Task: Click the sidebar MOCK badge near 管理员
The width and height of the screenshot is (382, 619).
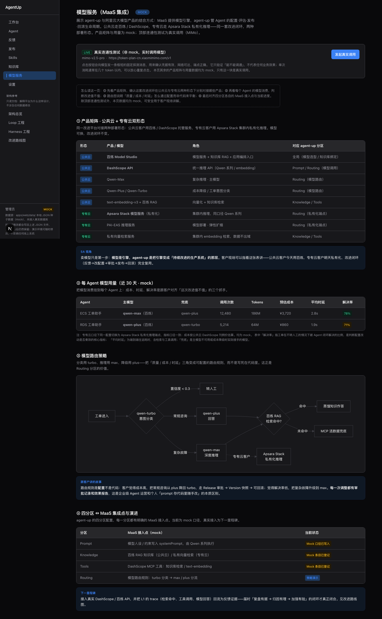Action: 48,210
